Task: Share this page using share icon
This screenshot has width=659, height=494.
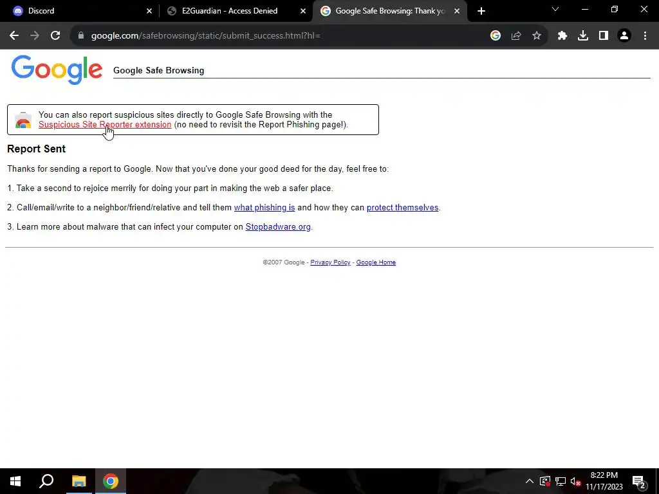Action: [x=516, y=36]
